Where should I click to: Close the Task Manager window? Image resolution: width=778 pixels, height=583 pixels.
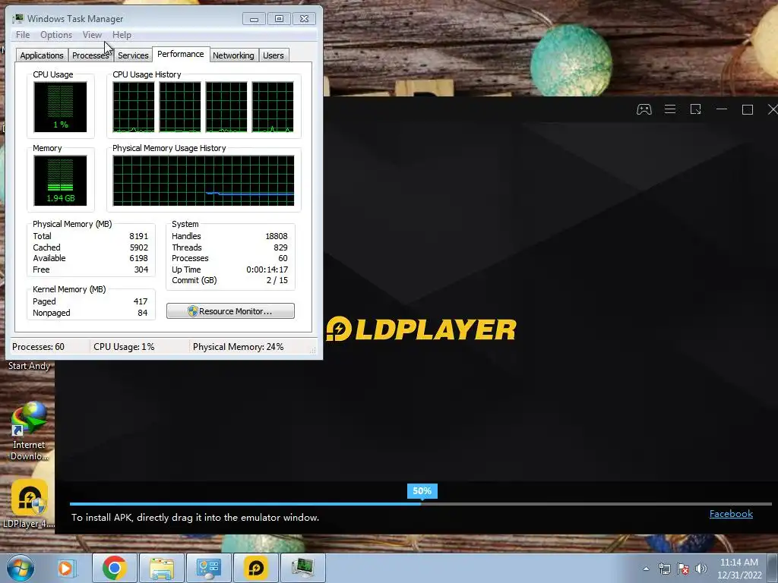click(304, 19)
